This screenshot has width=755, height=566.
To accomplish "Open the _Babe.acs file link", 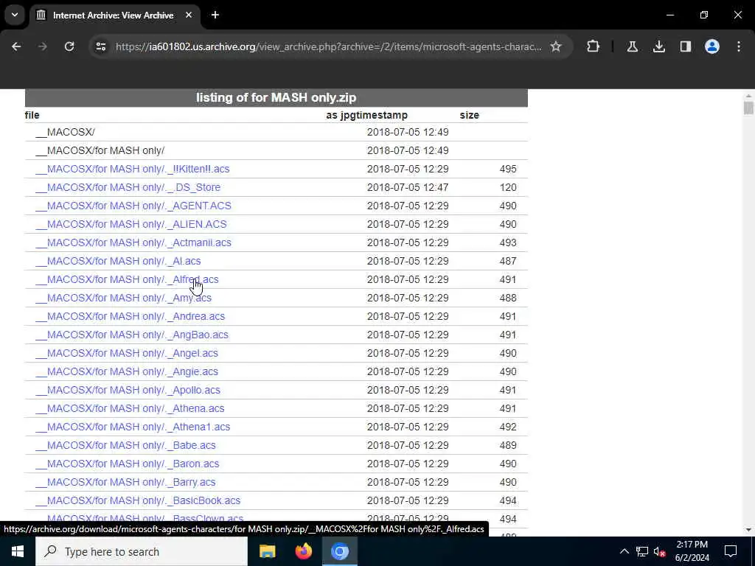I will (125, 445).
